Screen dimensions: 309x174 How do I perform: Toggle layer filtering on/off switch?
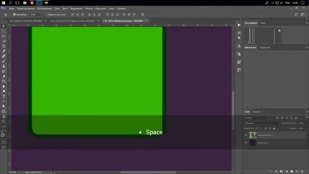click(307, 117)
